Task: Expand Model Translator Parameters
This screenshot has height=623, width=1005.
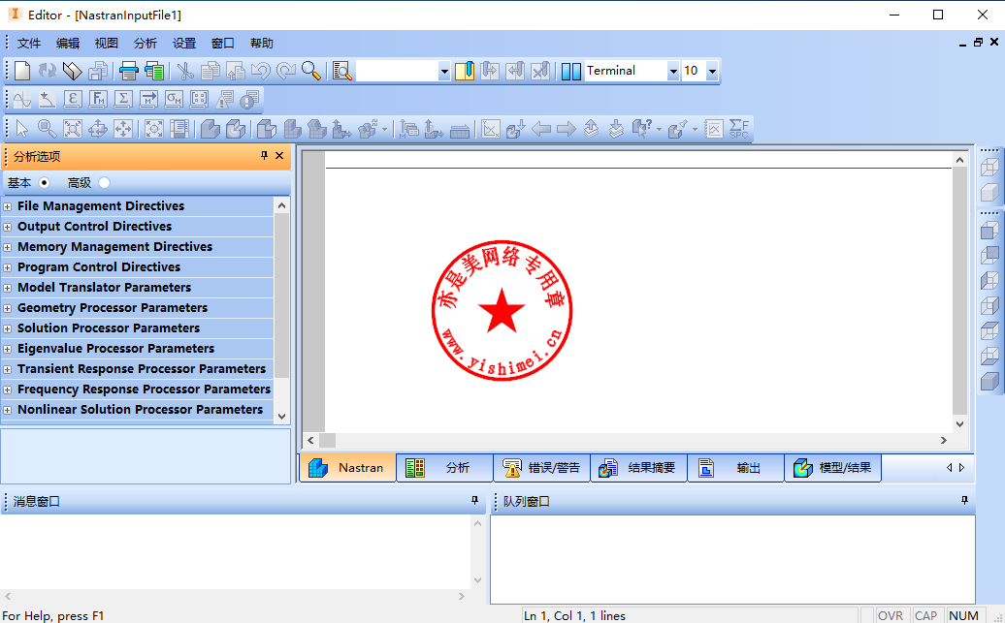Action: [x=7, y=288]
